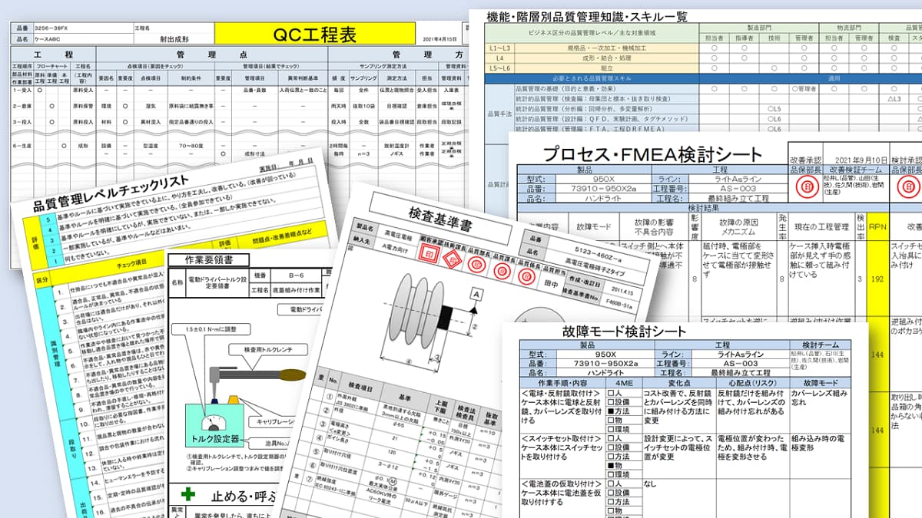Viewport: 922px width, 518px height.
Task: Click the RPN value 192
Action: (878, 281)
